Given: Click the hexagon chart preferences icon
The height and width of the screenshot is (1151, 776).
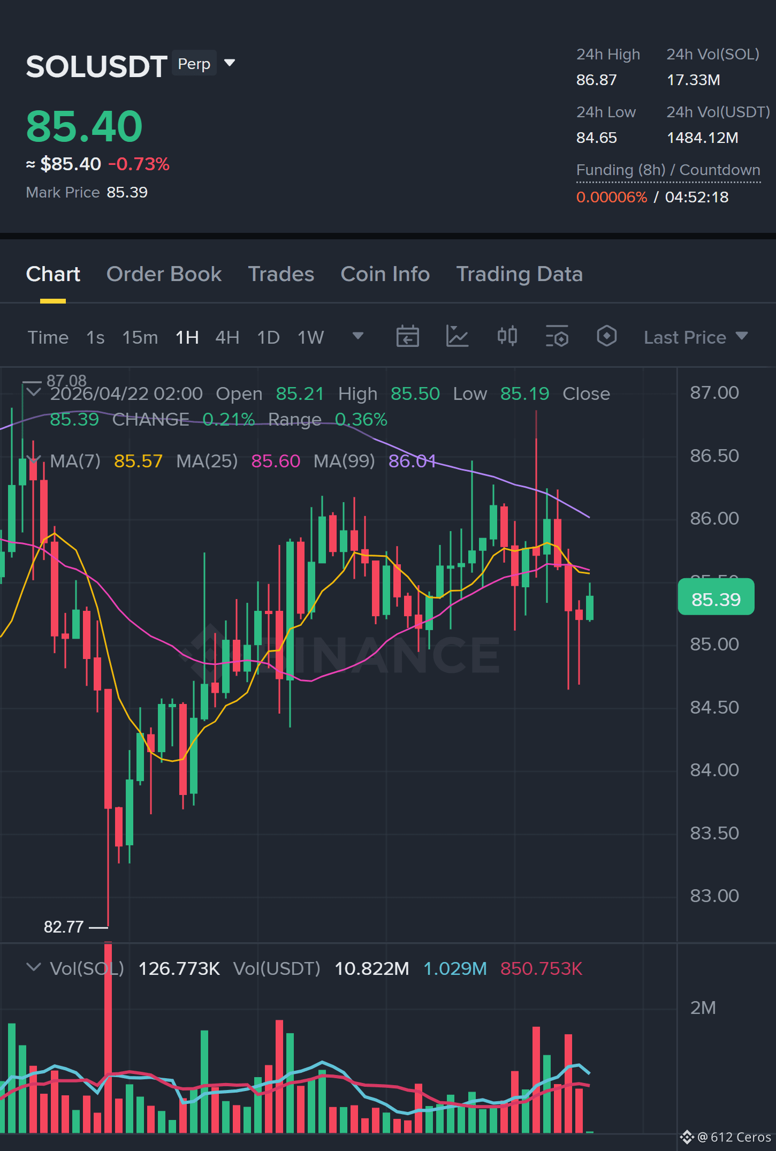Looking at the screenshot, I should pos(606,336).
